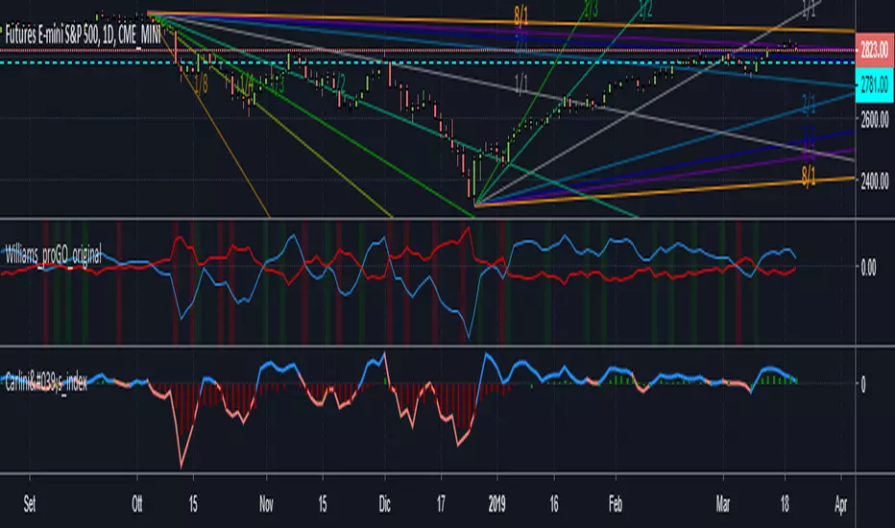895x528 pixels.
Task: Click the 2400.00 price axis value
Action: click(875, 181)
